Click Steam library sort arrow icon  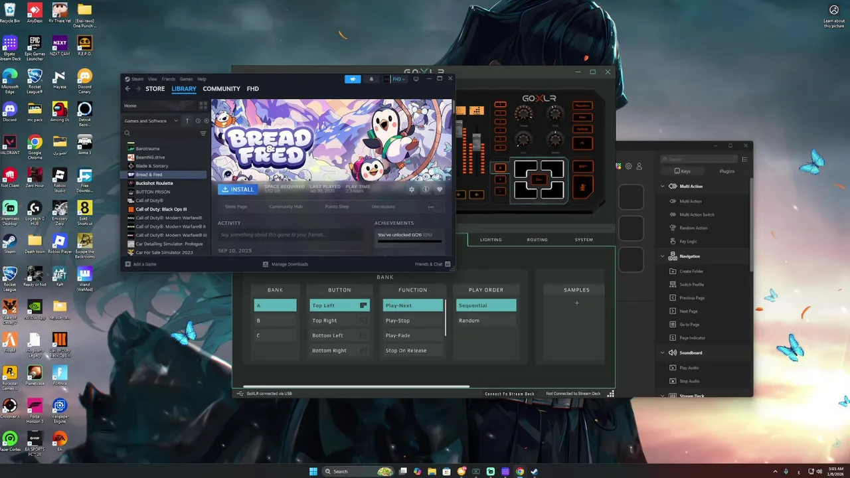[x=187, y=121]
